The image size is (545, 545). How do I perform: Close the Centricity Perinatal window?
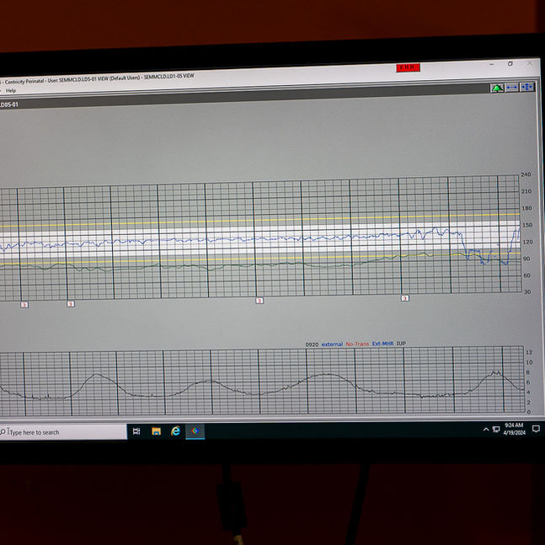(x=529, y=63)
